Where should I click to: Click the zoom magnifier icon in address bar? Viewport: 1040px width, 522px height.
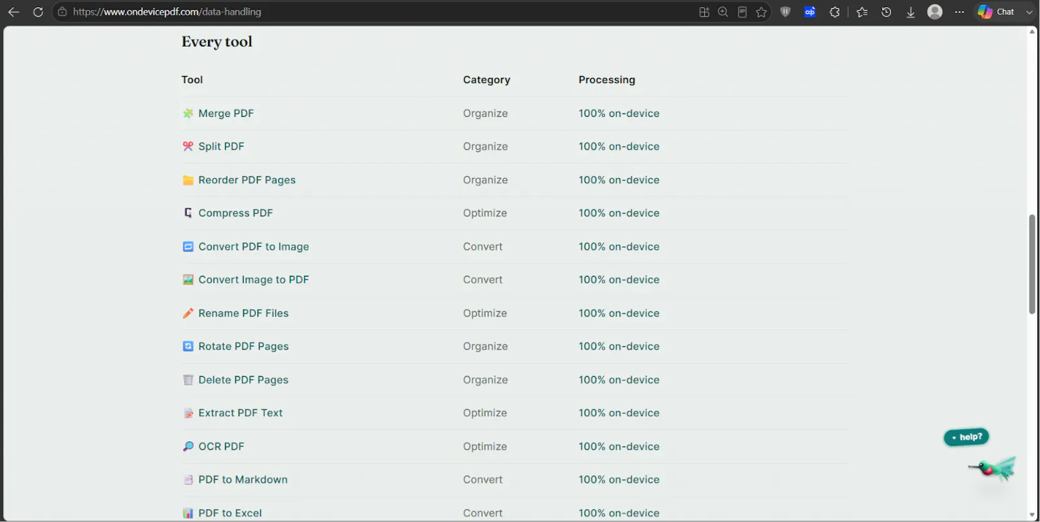723,12
